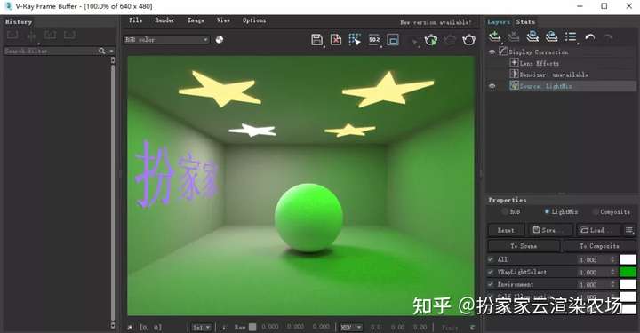This screenshot has height=333, width=640.
Task: Click the save image disk icon
Action: click(x=316, y=40)
